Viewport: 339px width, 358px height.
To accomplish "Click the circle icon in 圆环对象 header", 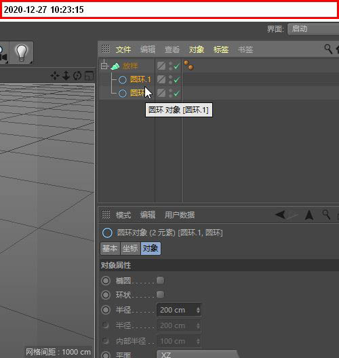I will pyautogui.click(x=107, y=233).
